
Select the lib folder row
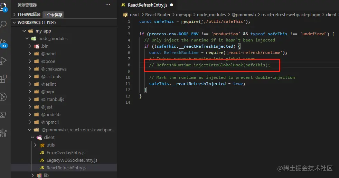64,175
